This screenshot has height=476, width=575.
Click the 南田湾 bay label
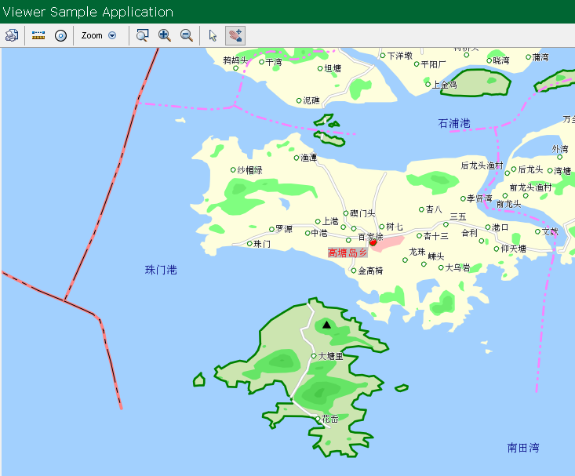point(522,448)
